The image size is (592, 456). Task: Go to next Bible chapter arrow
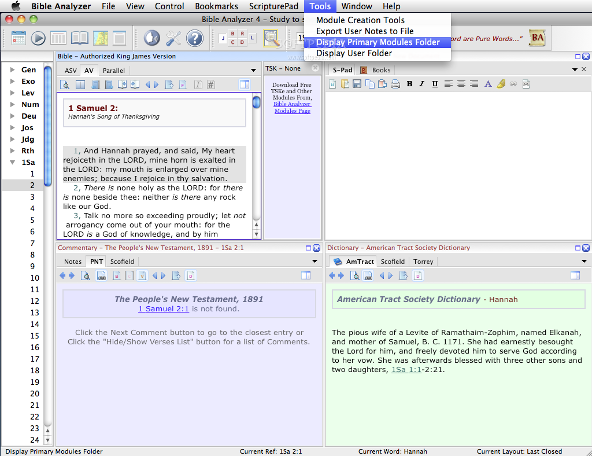pos(156,84)
